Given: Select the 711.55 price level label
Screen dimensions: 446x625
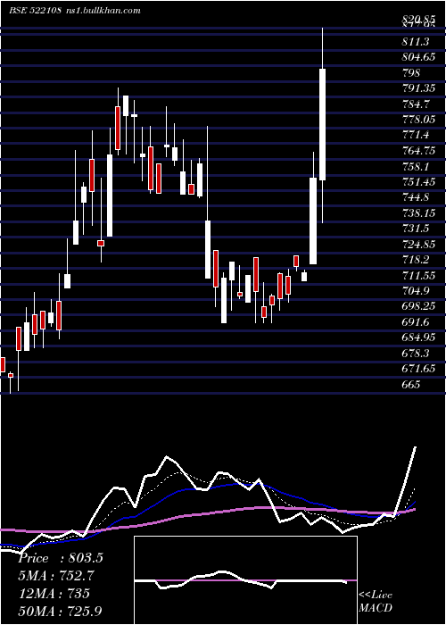Looking at the screenshot, I should point(418,275).
